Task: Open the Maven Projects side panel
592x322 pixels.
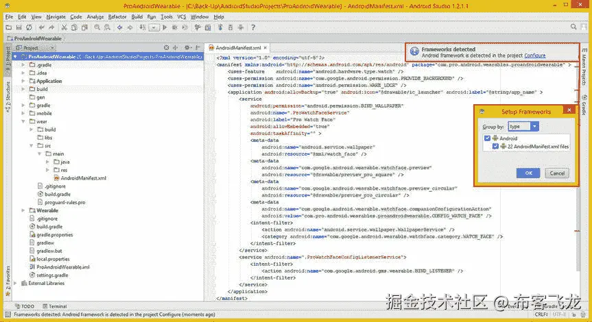Action: 584,66
